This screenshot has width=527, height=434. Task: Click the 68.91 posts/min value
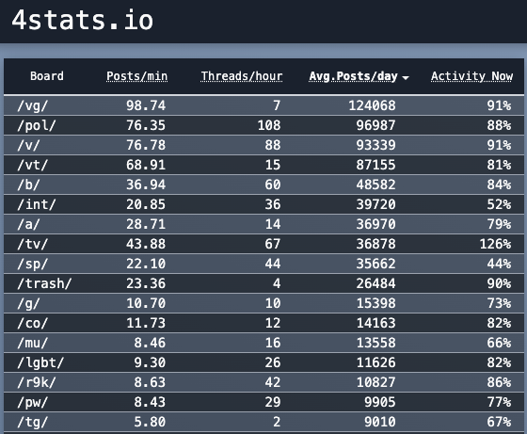coord(146,165)
